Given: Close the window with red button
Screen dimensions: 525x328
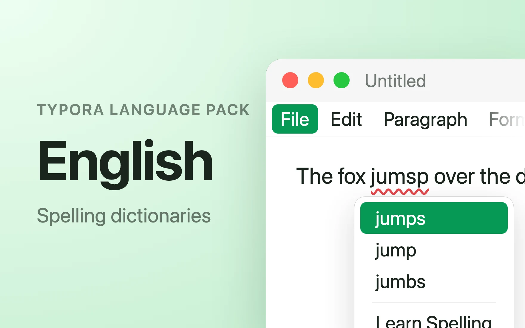Looking at the screenshot, I should 290,80.
